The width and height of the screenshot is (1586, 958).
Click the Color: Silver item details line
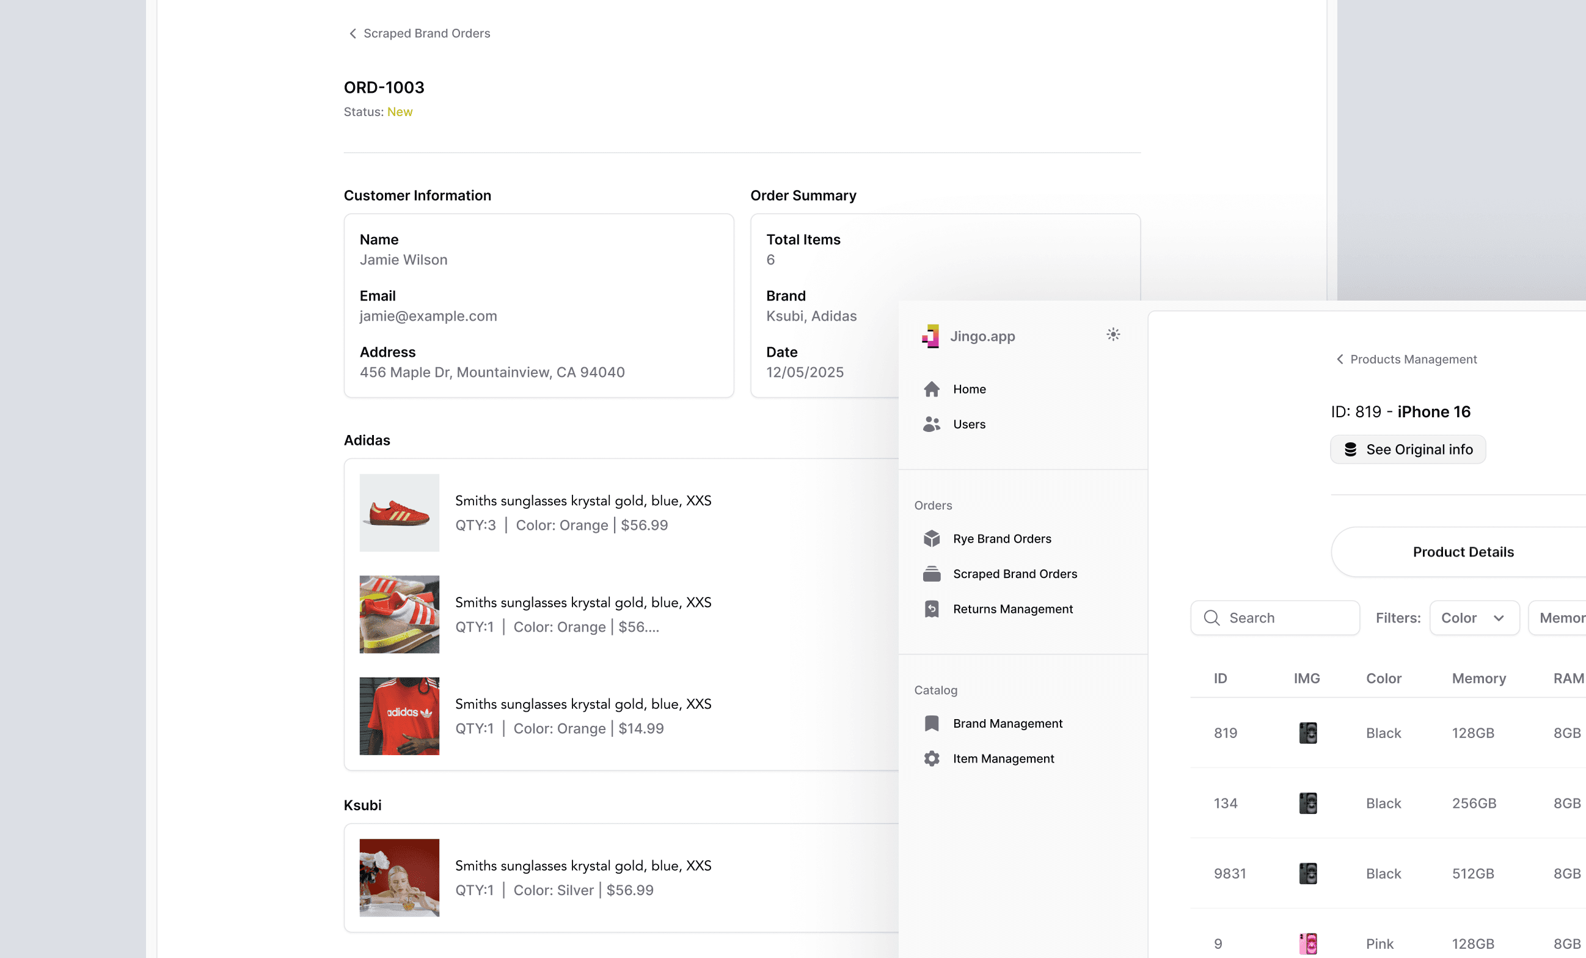pyautogui.click(x=554, y=890)
